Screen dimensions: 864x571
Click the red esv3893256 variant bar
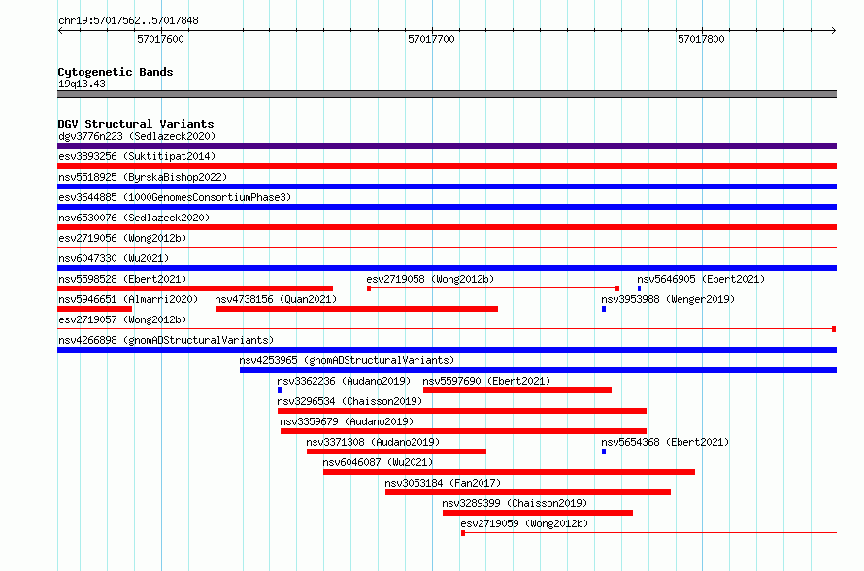[x=447, y=166]
